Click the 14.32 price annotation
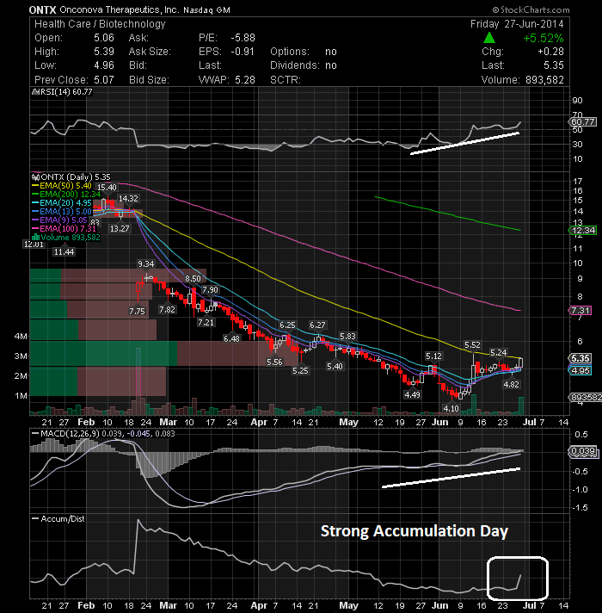The height and width of the screenshot is (613, 602). (x=128, y=199)
